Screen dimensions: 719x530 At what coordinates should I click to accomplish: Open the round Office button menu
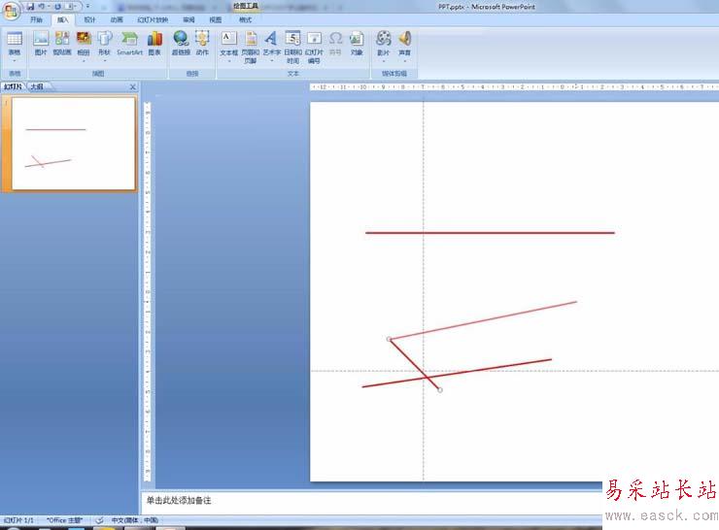(11, 11)
